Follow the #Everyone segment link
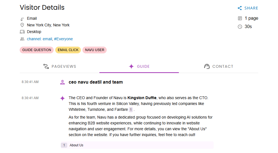Image resolution: width=278 pixels, height=153 pixels. pos(63,39)
